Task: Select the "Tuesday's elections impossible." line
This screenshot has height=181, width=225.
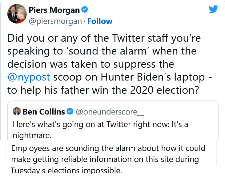Action: 66,171
